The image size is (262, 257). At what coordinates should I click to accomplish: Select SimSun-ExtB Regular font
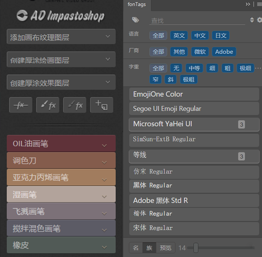click(x=194, y=140)
